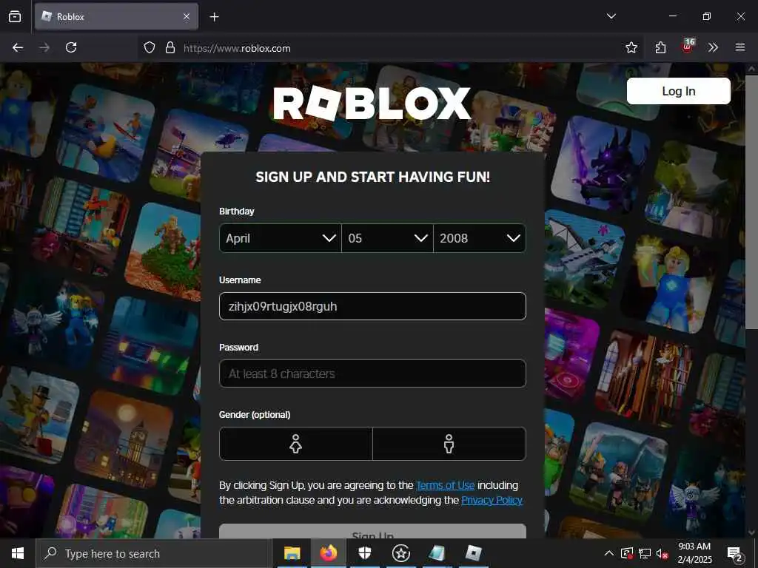Click the notepad-like taskbar app icon

coord(437,553)
